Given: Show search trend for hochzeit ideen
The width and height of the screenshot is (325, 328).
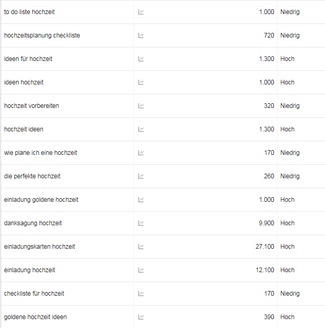Looking at the screenshot, I should 141,129.
